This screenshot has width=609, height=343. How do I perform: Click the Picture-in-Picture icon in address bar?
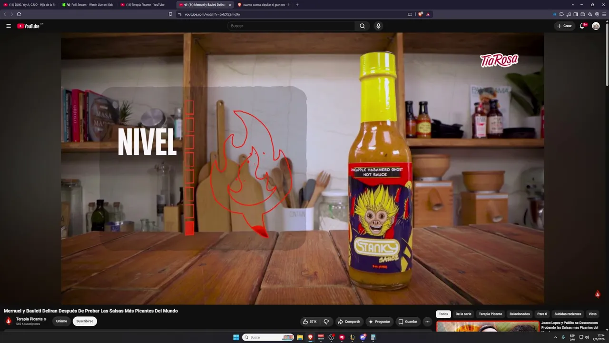(x=410, y=14)
